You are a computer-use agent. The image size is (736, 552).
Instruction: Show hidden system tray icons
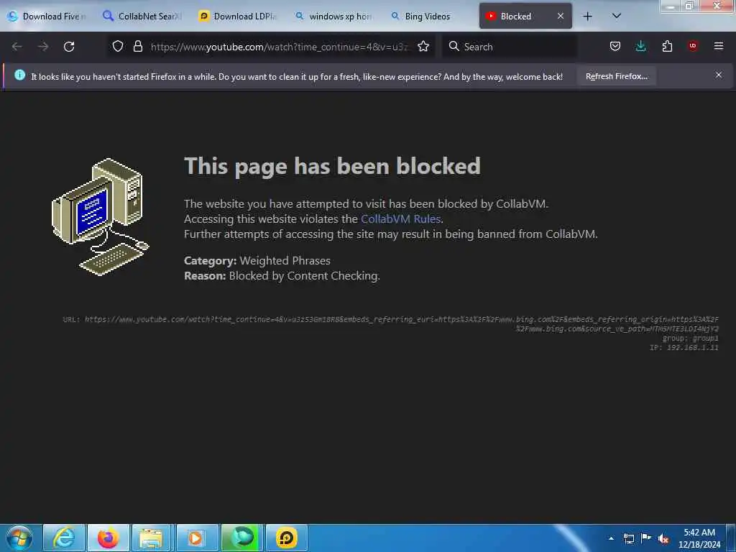pos(611,538)
